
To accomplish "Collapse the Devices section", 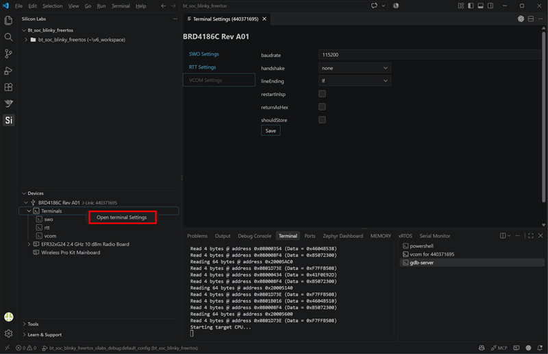I will (24, 193).
